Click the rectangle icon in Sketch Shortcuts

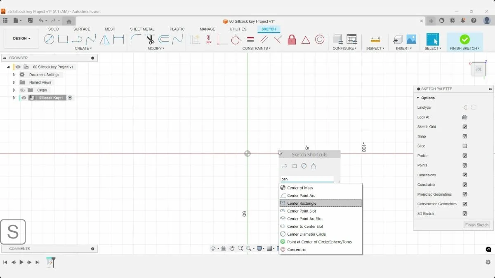(294, 166)
